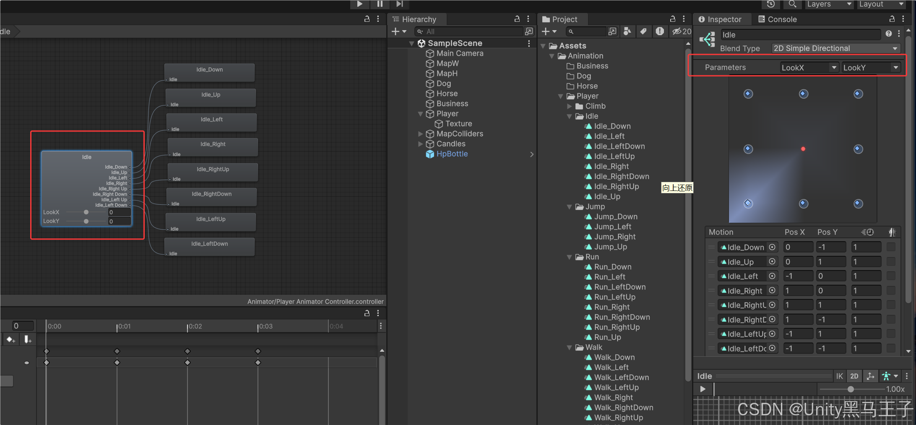This screenshot has width=916, height=425.
Task: Click the Idle_Down motion object picker
Action: [x=772, y=247]
